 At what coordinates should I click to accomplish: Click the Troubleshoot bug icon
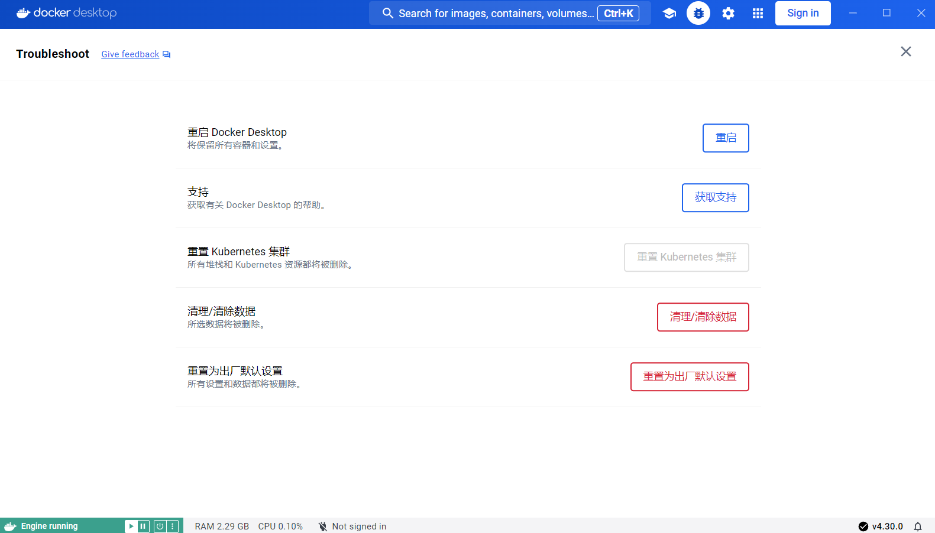pos(698,13)
